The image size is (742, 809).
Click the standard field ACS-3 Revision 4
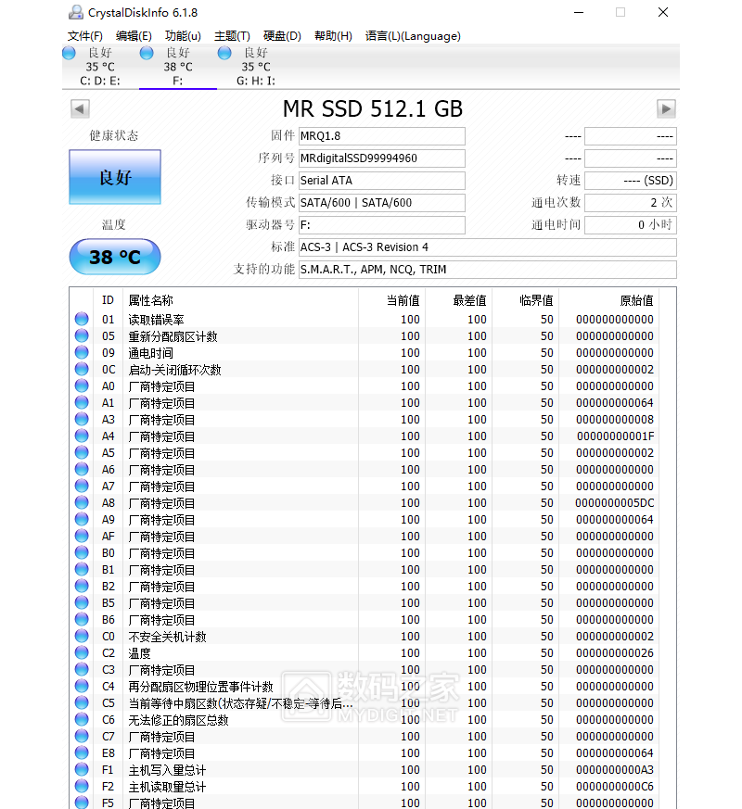pos(488,247)
